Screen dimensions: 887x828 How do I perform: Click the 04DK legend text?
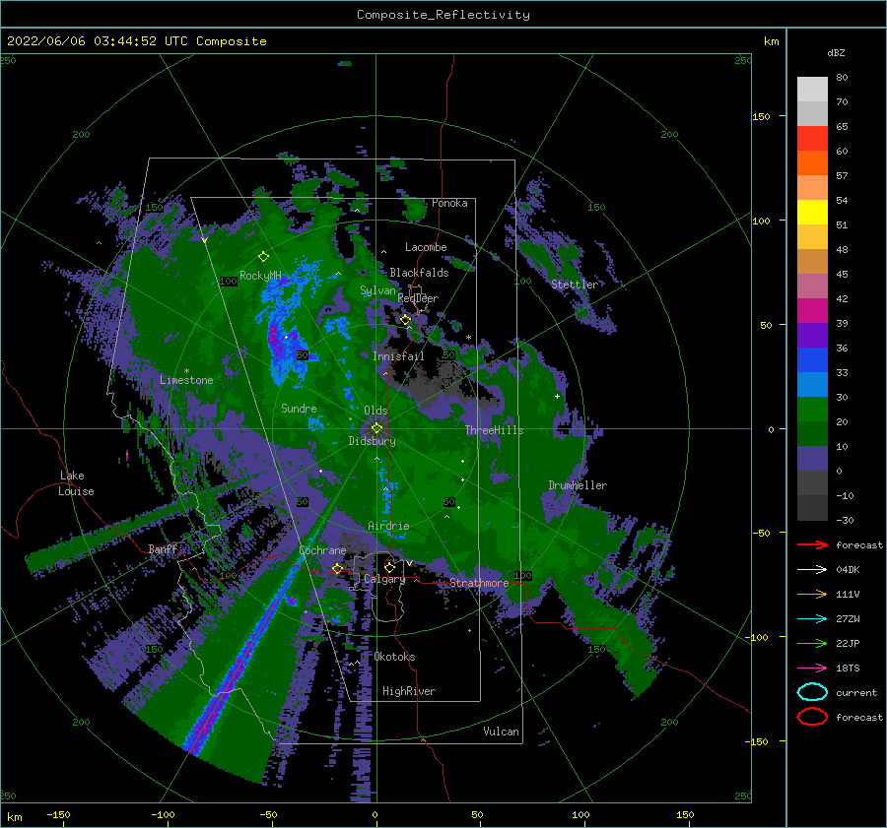tap(848, 570)
